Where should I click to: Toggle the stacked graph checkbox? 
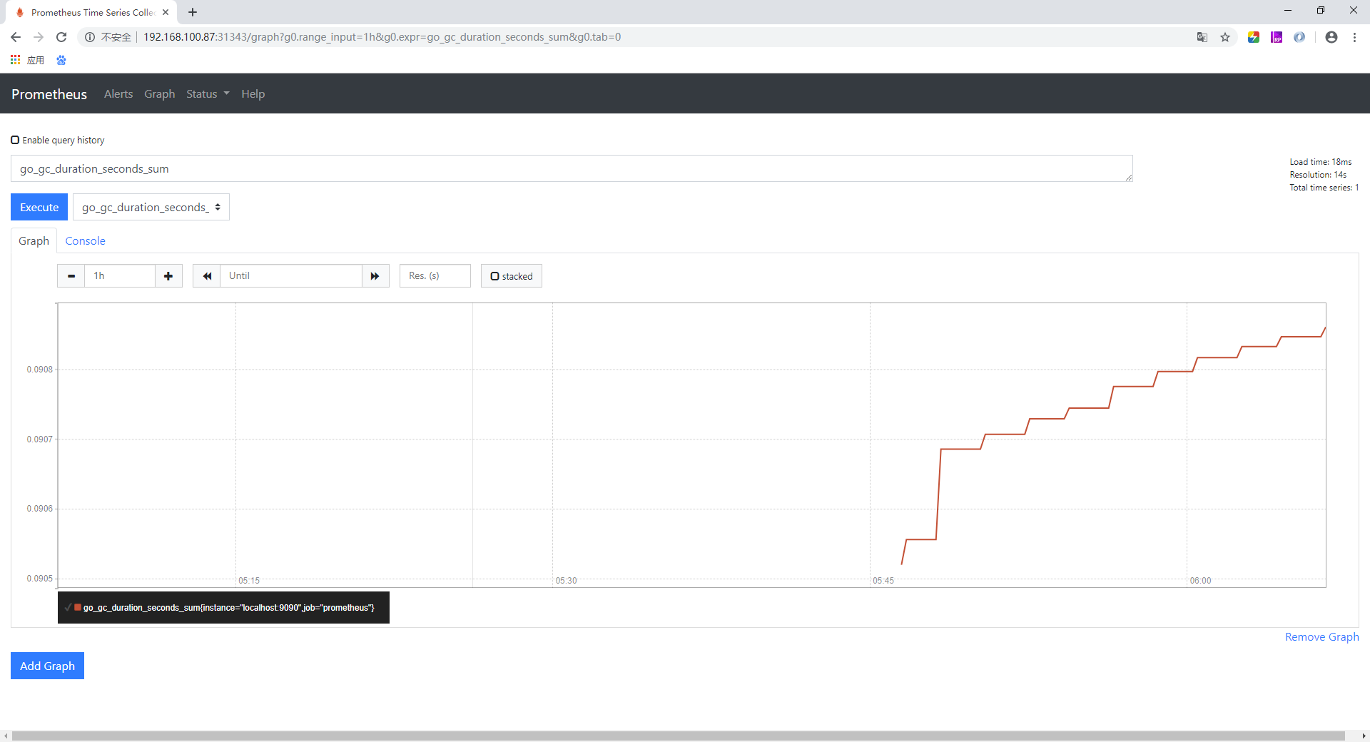tap(494, 276)
